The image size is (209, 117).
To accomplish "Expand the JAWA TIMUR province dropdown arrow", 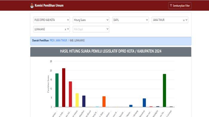I will [x=187, y=20].
